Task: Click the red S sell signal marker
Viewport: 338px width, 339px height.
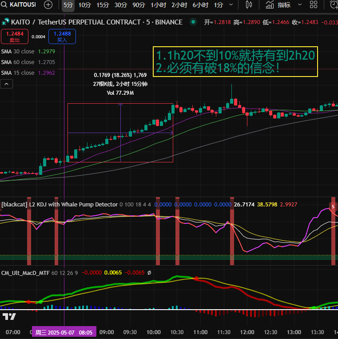Action: click(x=333, y=206)
